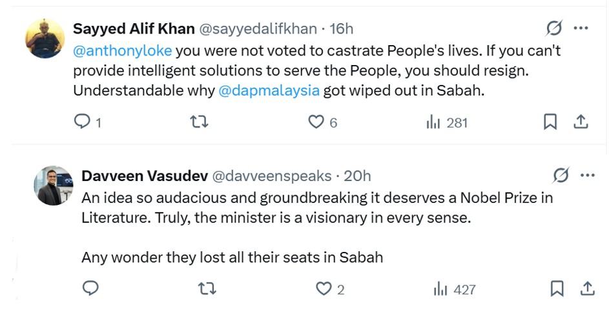
Task: Like Davveen Vasudev's tweet
Action: pos(324,289)
